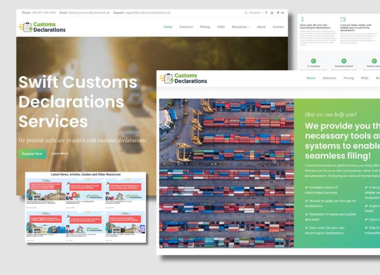Open Pricing in the back page navigation
Viewport: 380px width, 275px height.
205,27
